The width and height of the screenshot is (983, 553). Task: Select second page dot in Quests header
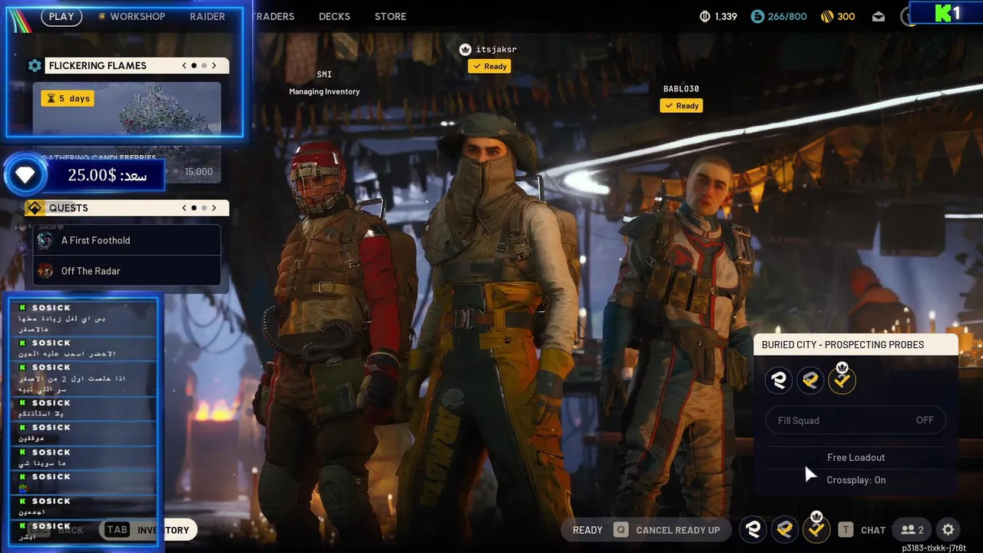pyautogui.click(x=204, y=207)
